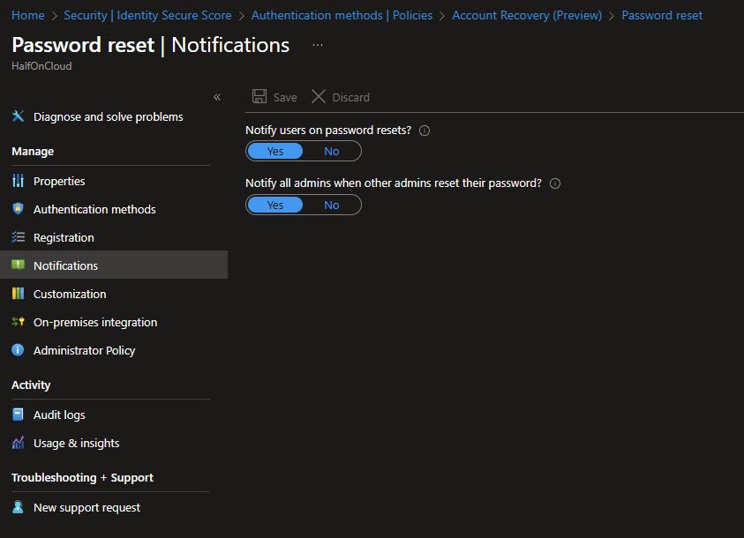Viewport: 744px width, 538px height.
Task: Go to Authentication methods | Policies breadcrumb
Action: (x=342, y=15)
